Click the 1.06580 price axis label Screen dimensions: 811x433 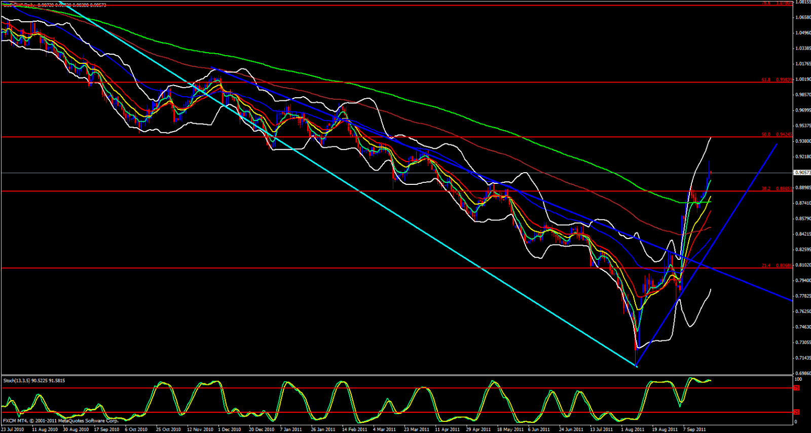tap(802, 17)
